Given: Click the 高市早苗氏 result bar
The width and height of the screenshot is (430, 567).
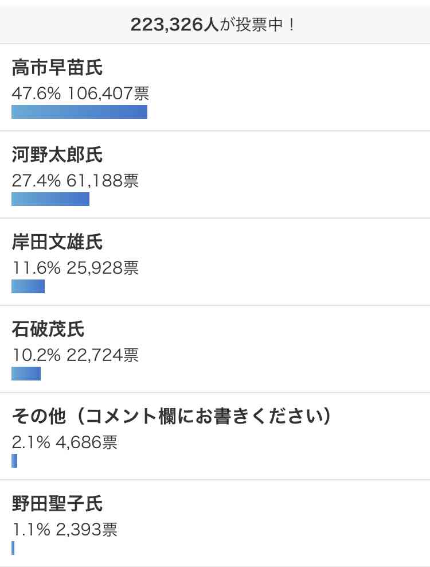Looking at the screenshot, I should click(79, 112).
